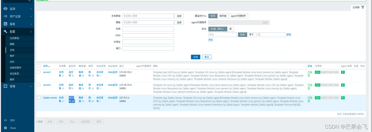Click 选择 button next to 主机群组
372x132 pixels.
coord(179,16)
